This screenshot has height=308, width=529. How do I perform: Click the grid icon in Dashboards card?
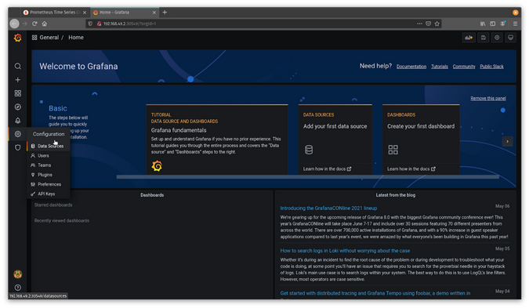point(393,150)
